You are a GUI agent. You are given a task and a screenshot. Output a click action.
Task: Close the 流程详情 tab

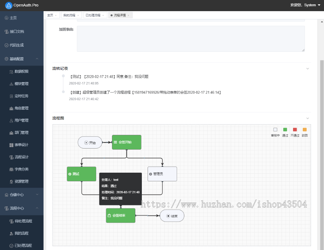point(128,15)
